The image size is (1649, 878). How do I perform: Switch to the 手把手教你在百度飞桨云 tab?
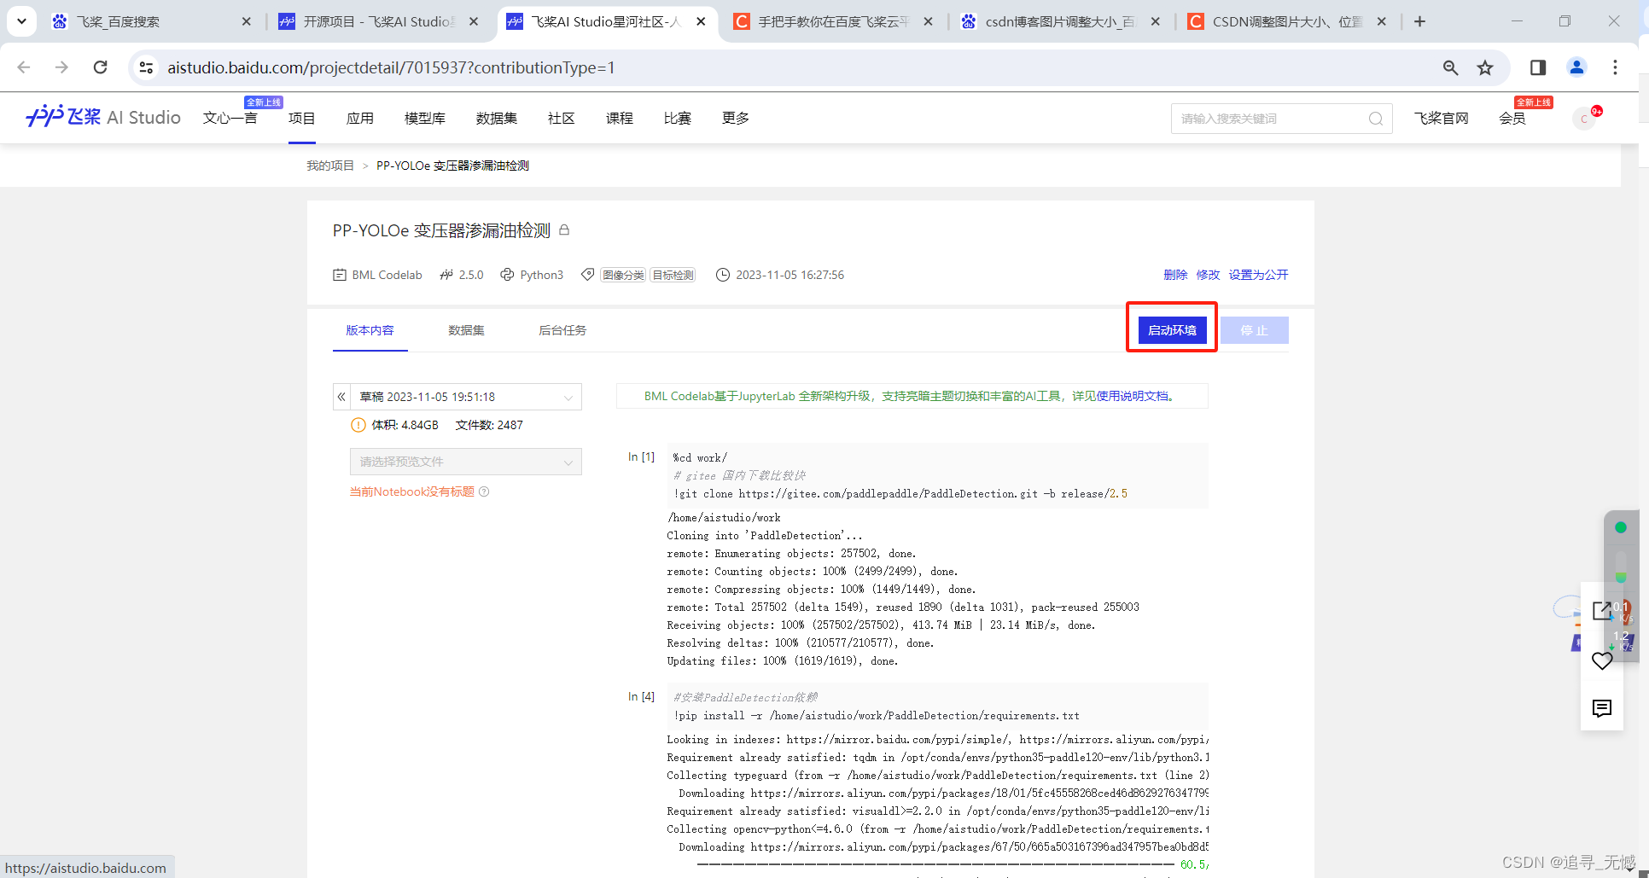[x=834, y=21]
